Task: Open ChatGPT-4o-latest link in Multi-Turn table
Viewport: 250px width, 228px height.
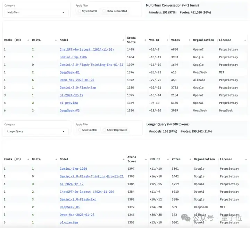Action: tap(87, 50)
